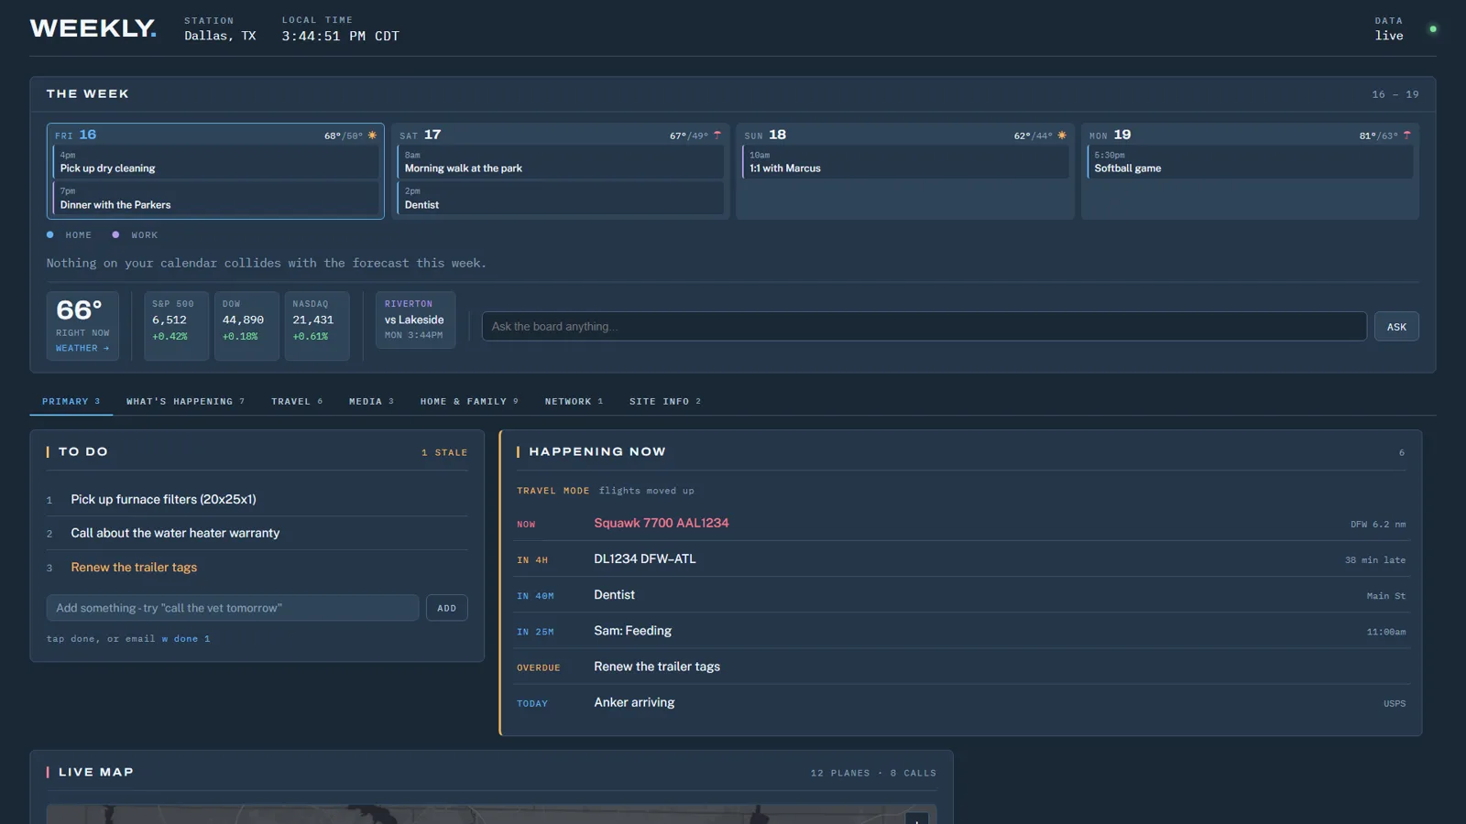Screen dimensions: 1466x824
Task: Click the 'Dallas, TX' station name
Action: [220, 37]
